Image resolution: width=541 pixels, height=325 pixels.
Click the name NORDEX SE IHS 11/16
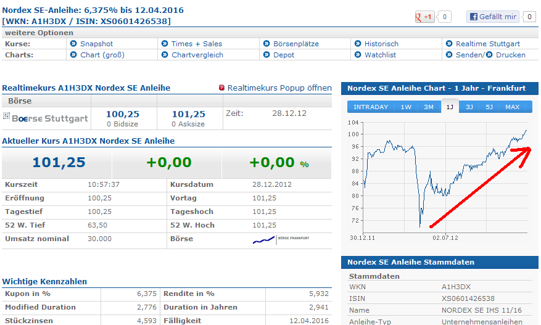click(x=482, y=310)
